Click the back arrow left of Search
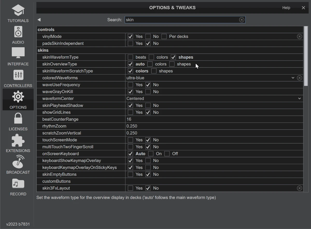 (39, 20)
